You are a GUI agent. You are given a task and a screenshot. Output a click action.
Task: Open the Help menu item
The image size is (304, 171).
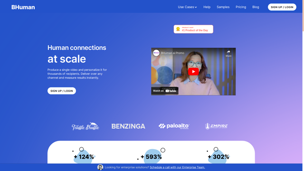pyautogui.click(x=207, y=7)
